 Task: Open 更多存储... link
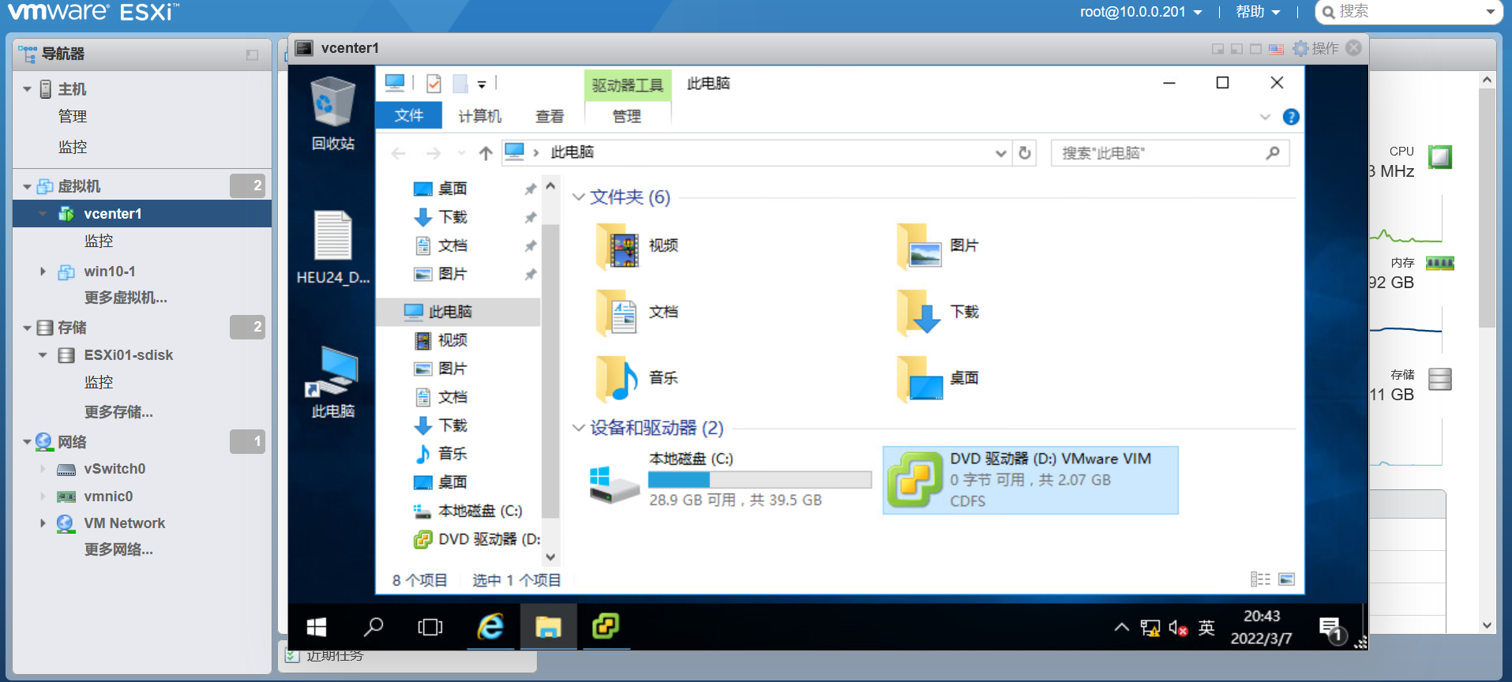(118, 412)
